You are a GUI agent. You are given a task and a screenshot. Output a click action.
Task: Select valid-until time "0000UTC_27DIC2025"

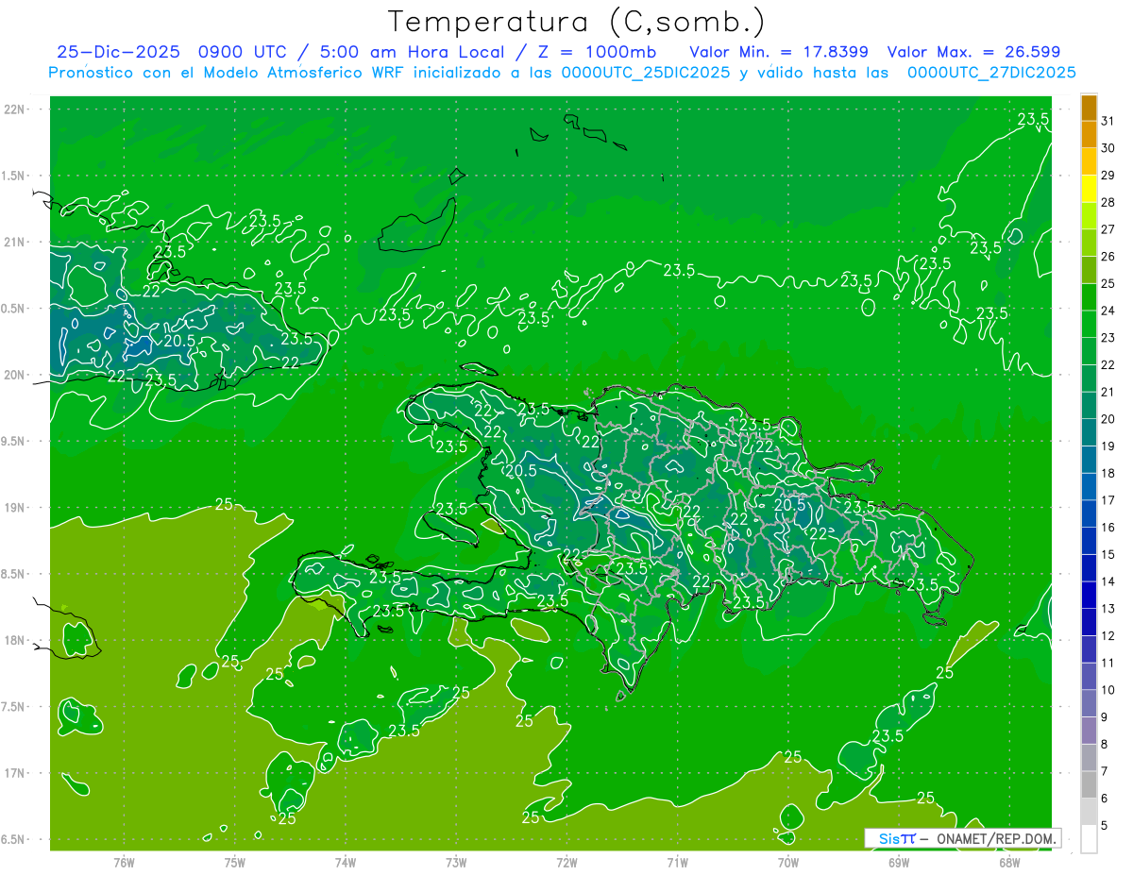point(991,73)
